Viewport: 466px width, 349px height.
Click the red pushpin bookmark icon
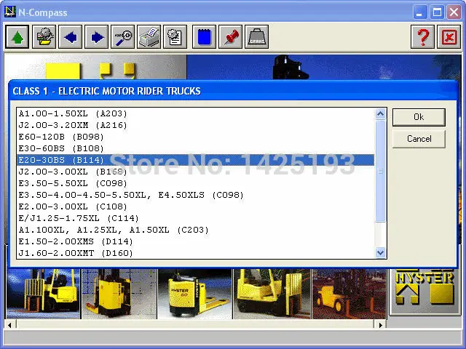(x=230, y=37)
